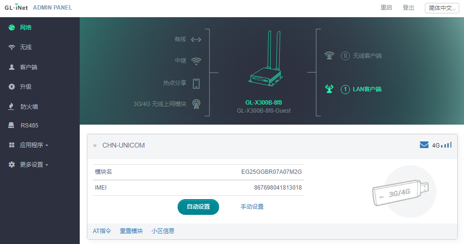
Task: Click the 3G/4G USB dongle illustration
Action: pos(401,193)
